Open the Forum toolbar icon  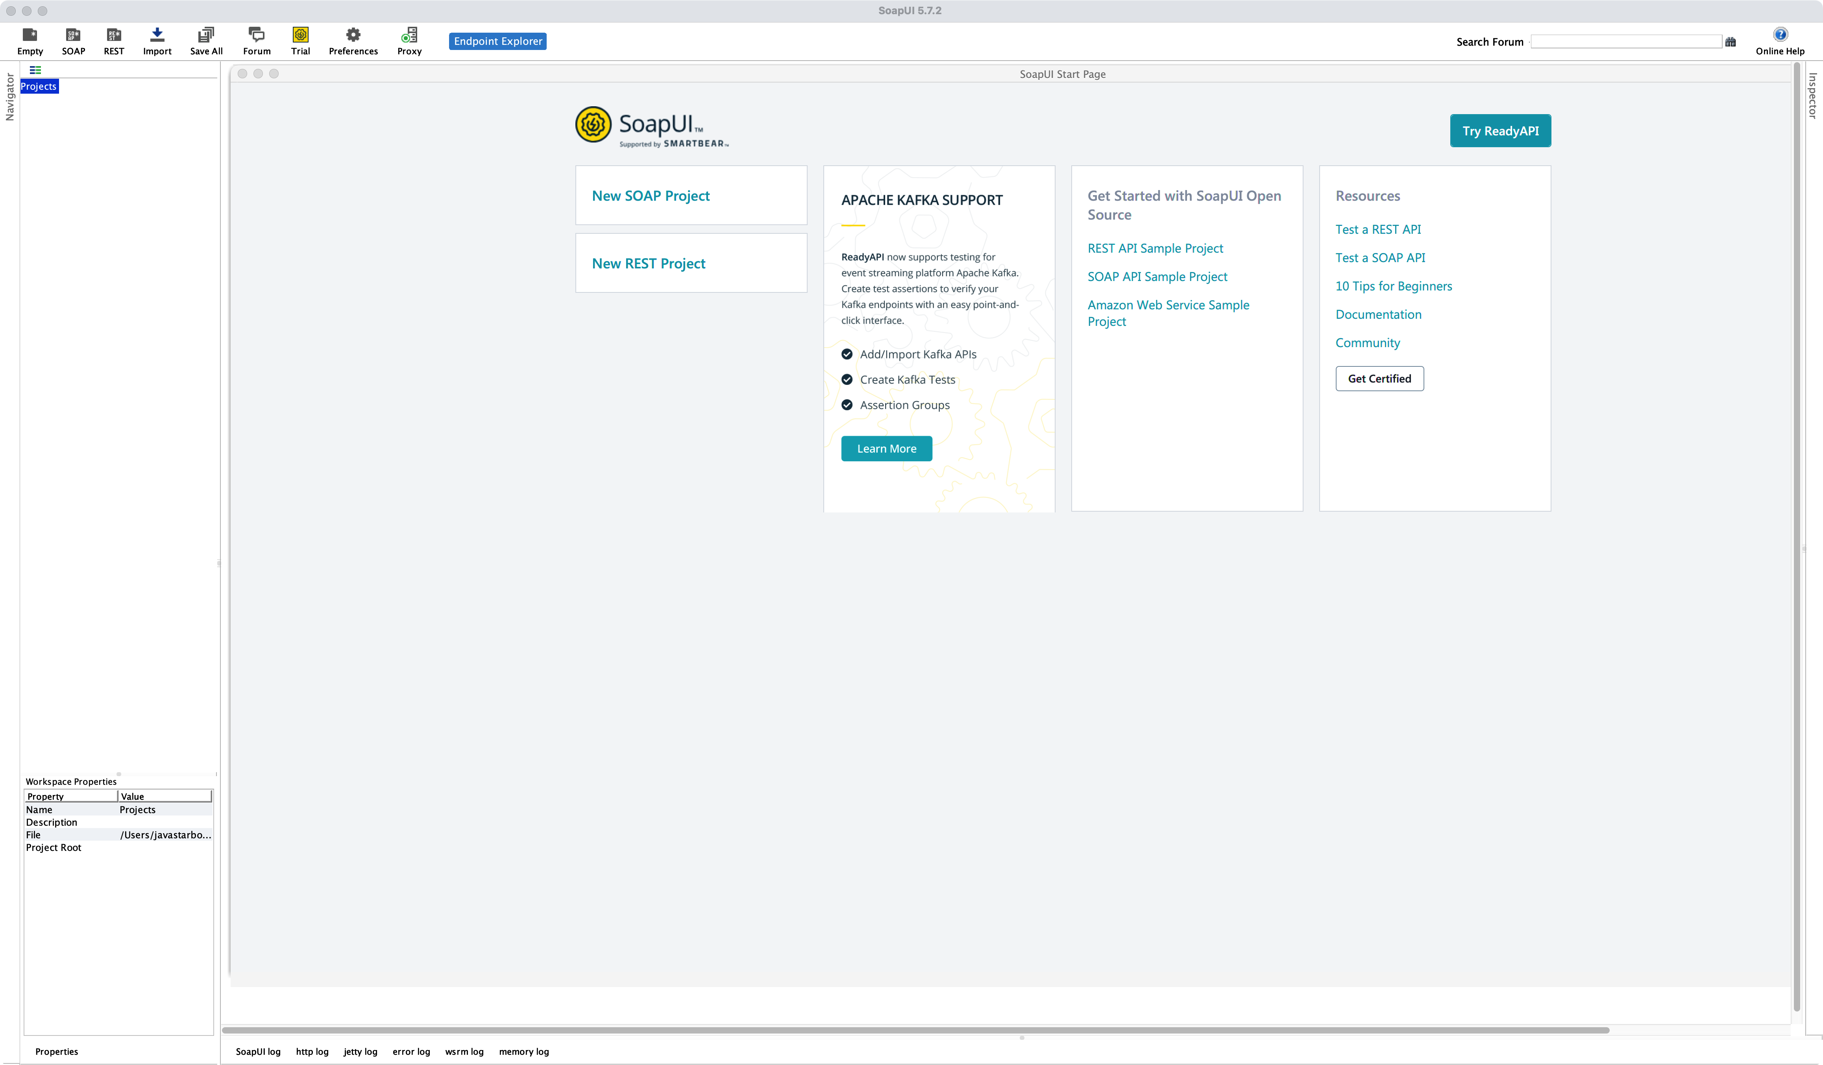(x=257, y=41)
